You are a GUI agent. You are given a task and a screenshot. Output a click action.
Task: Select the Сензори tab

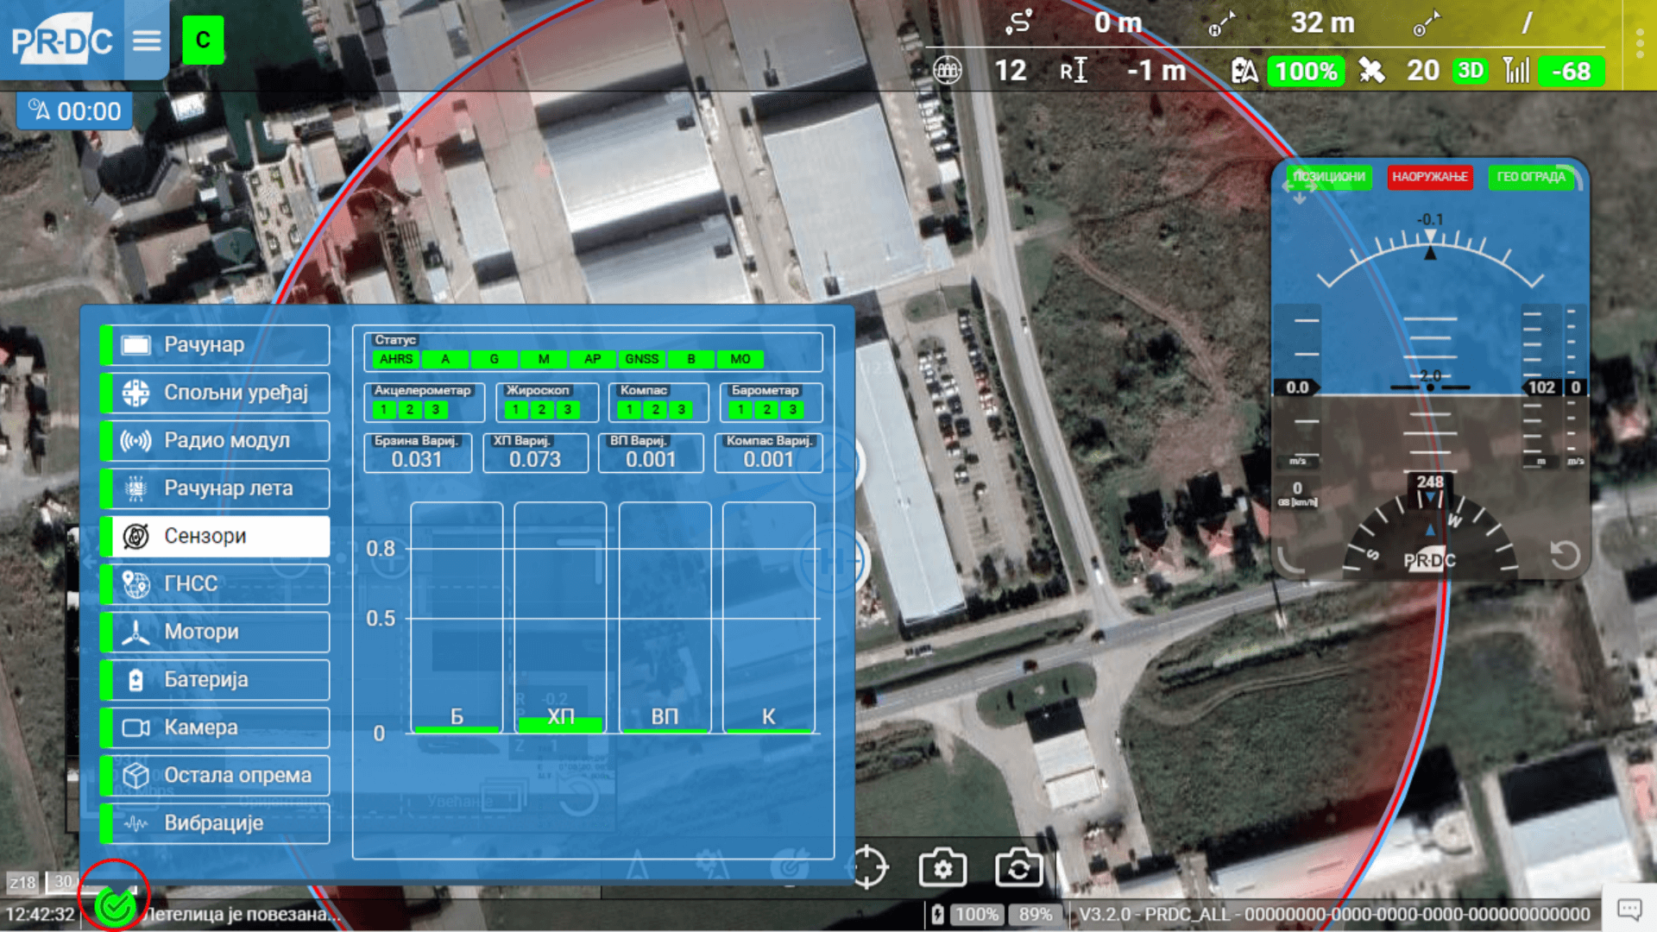pyautogui.click(x=215, y=537)
